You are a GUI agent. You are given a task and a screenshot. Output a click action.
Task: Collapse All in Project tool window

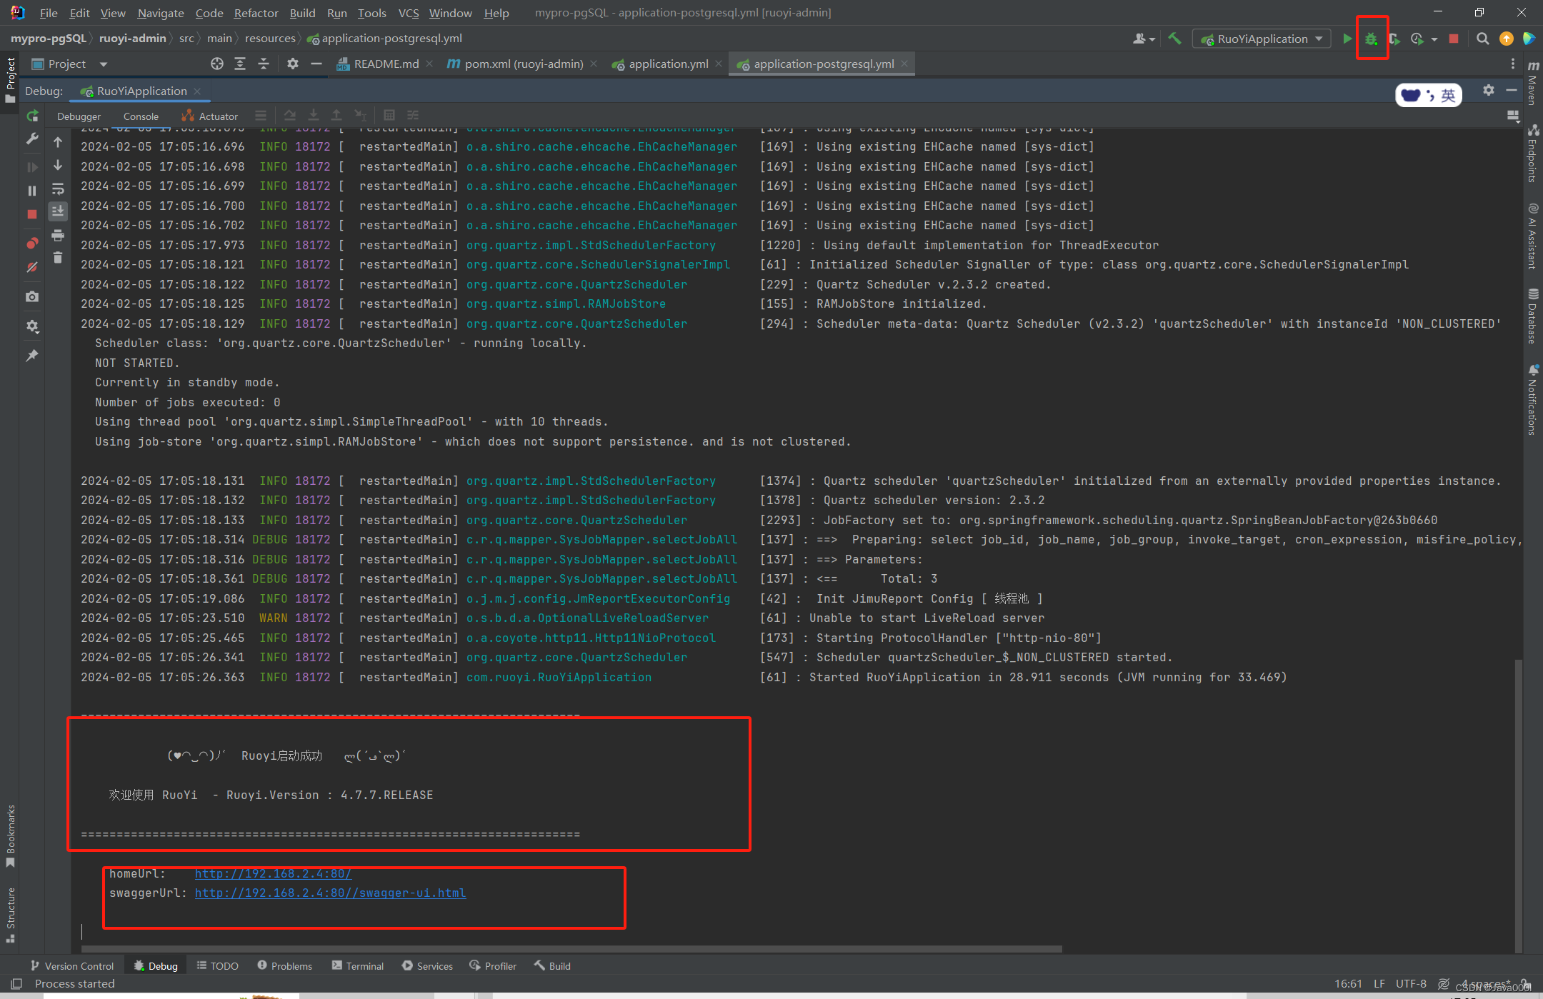pos(264,64)
